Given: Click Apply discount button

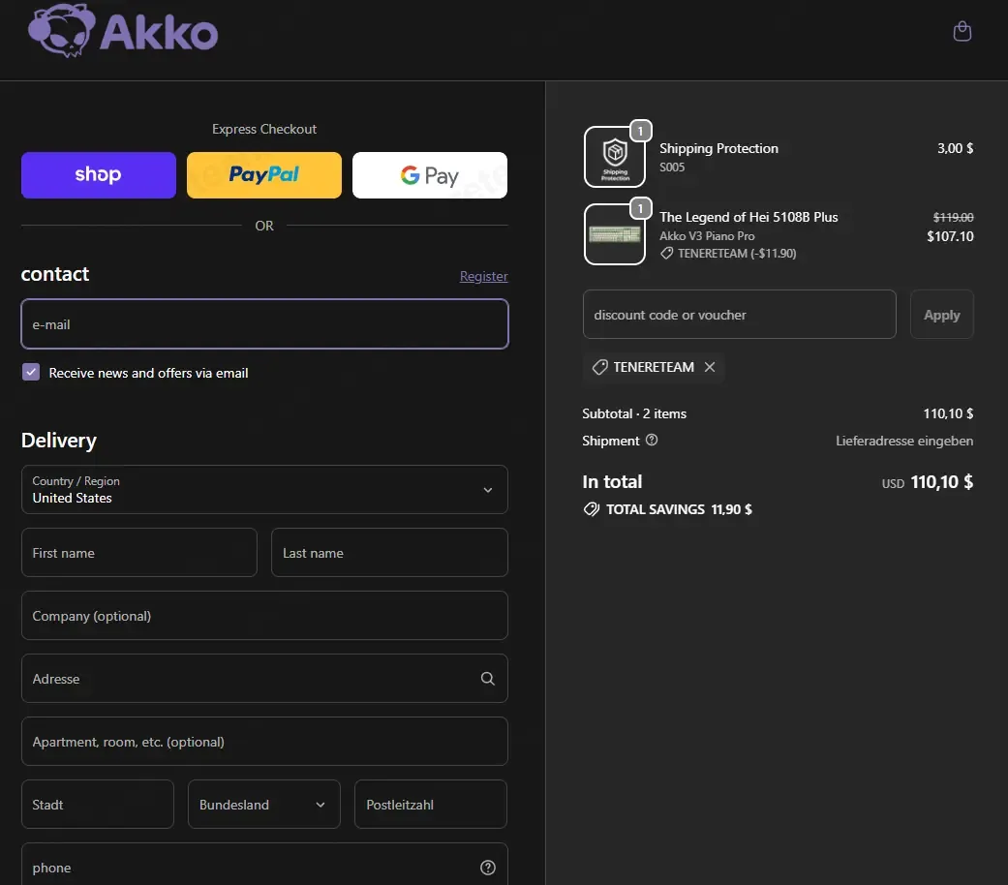Looking at the screenshot, I should coord(942,315).
